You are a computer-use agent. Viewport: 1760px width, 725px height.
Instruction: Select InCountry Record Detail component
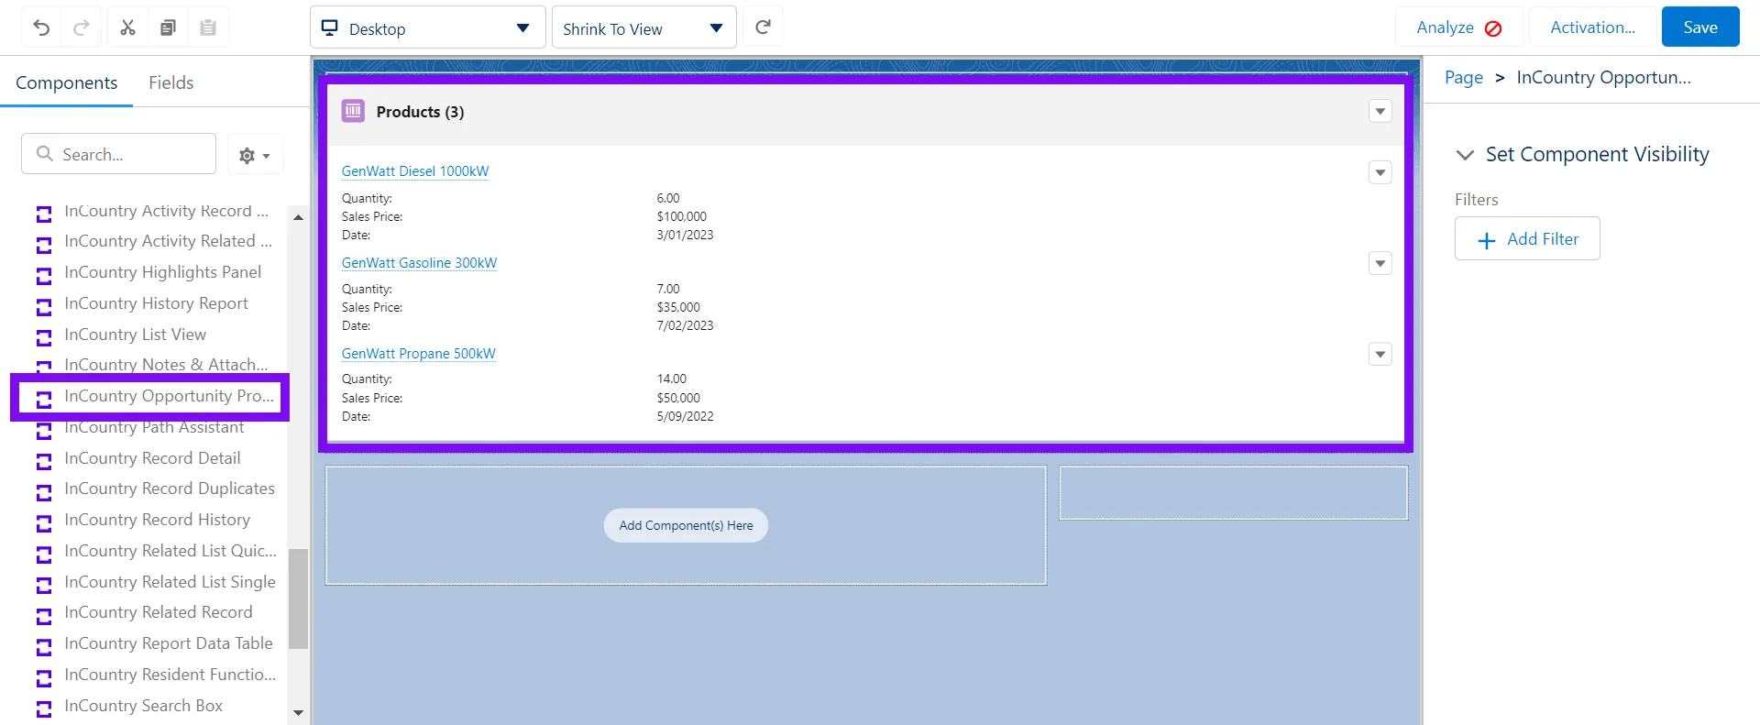(152, 458)
